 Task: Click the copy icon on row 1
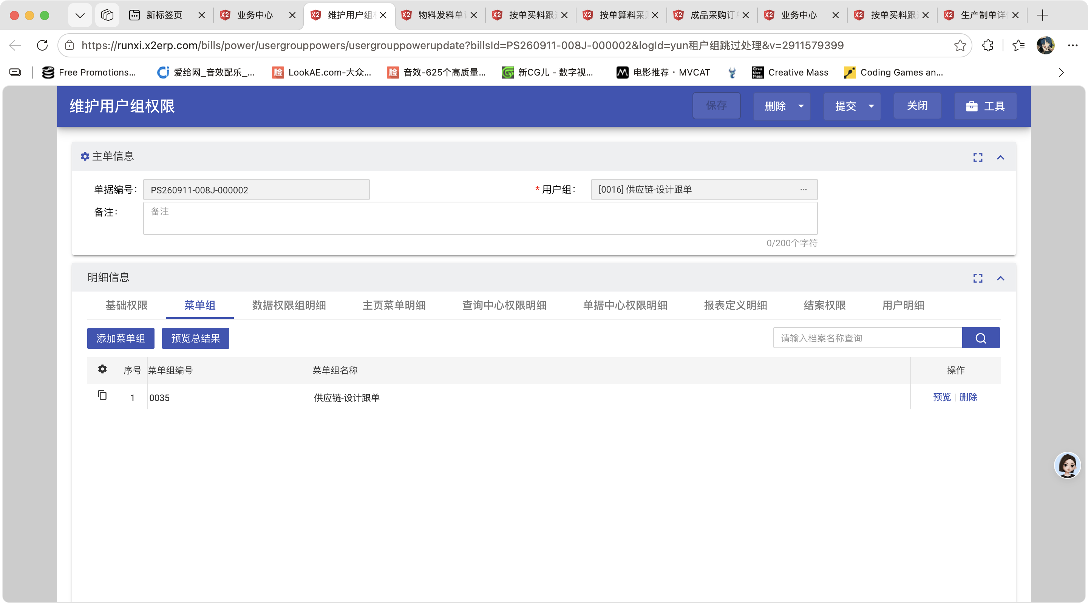coord(102,395)
